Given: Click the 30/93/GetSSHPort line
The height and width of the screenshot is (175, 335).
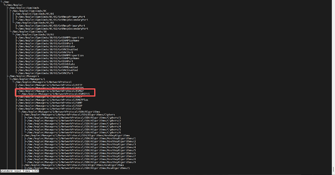Looking at the screenshot, I should [x=46, y=44].
